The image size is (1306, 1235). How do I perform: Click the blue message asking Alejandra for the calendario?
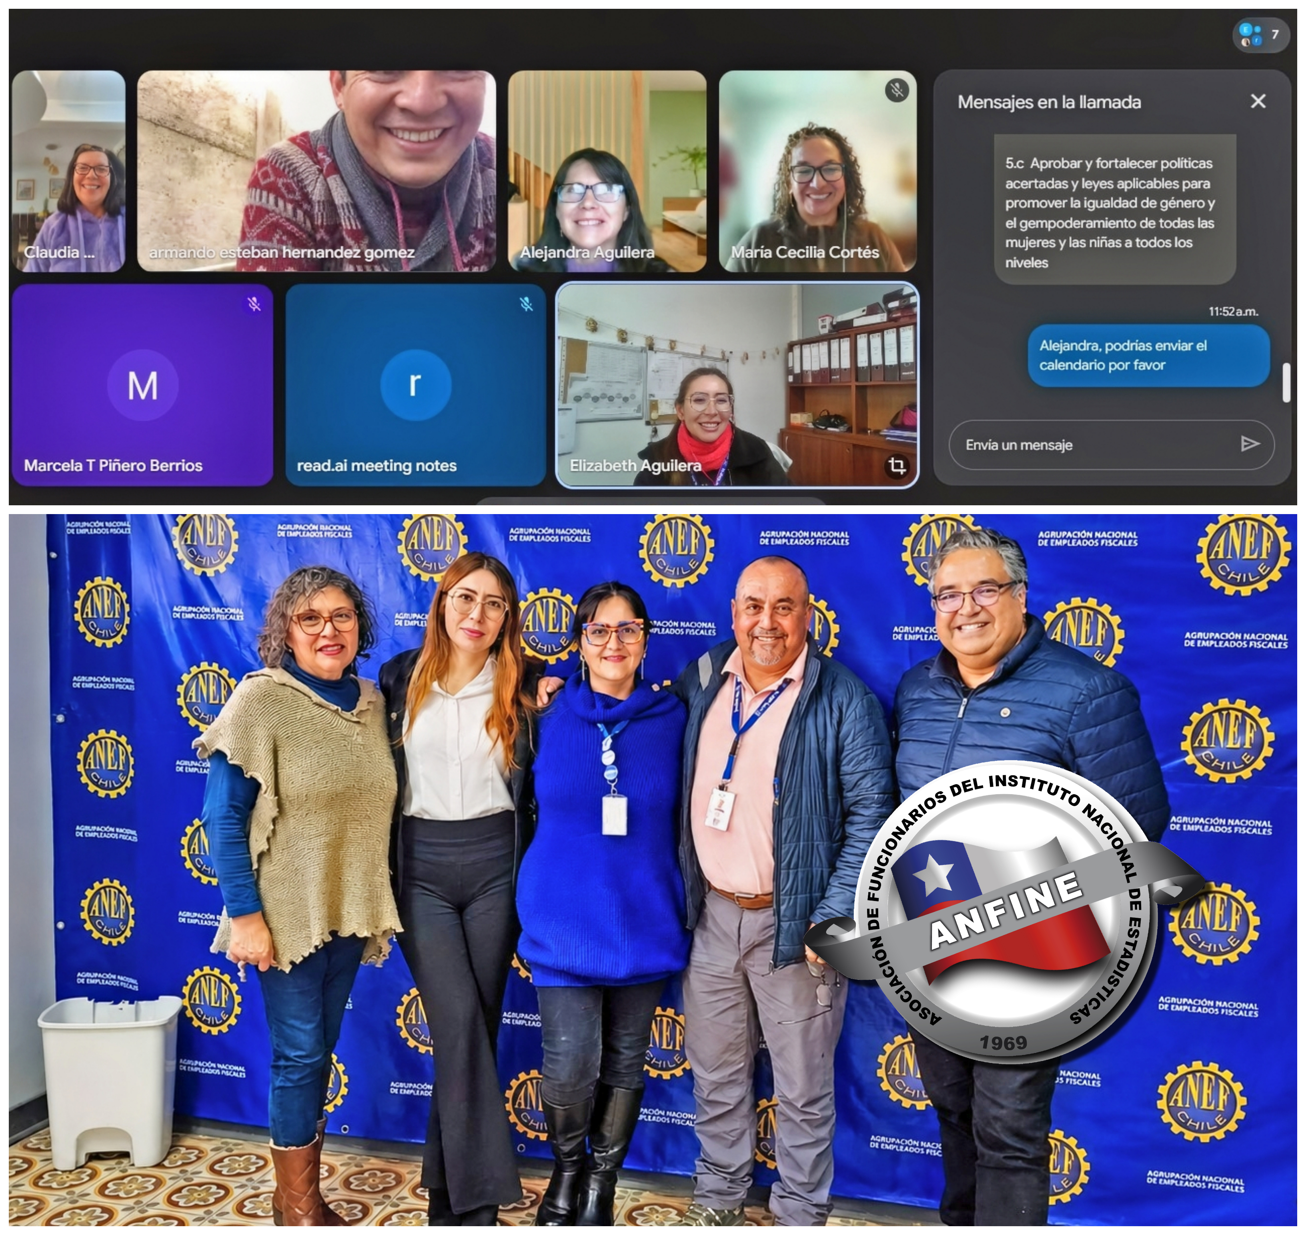(1149, 356)
